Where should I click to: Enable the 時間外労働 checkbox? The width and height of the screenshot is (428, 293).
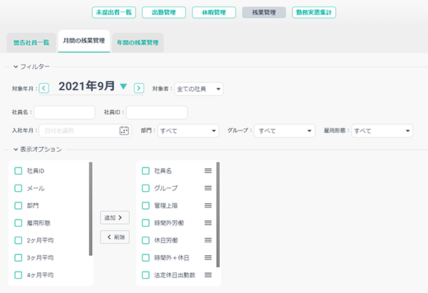tap(146, 223)
